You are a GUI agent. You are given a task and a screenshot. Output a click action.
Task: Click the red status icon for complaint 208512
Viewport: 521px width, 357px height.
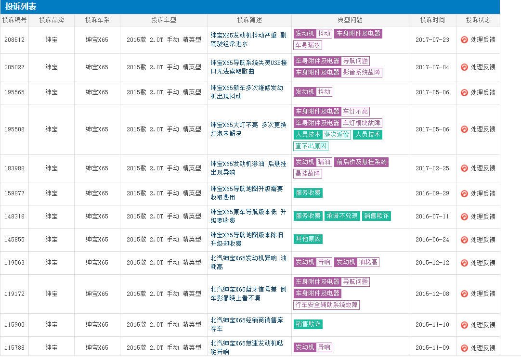point(464,40)
